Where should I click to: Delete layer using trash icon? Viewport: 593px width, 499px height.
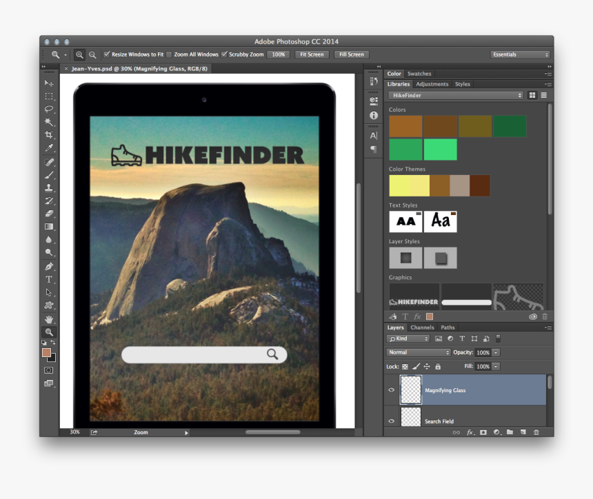536,432
